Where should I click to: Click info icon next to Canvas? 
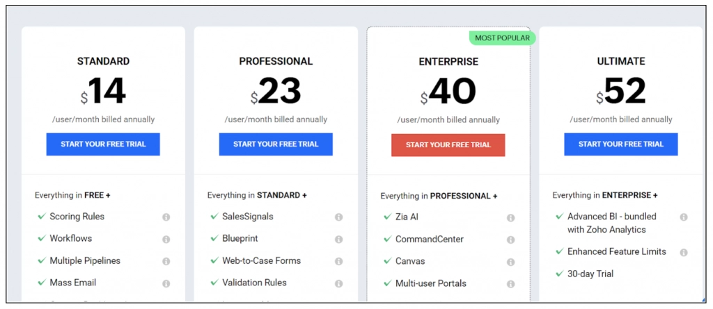pyautogui.click(x=510, y=262)
